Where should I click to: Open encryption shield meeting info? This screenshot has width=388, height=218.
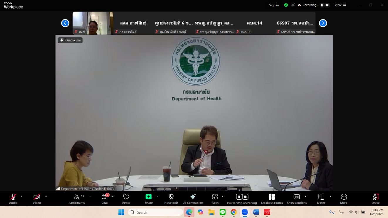(x=286, y=5)
